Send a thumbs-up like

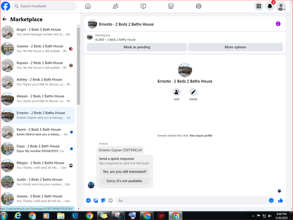pyautogui.click(x=281, y=201)
